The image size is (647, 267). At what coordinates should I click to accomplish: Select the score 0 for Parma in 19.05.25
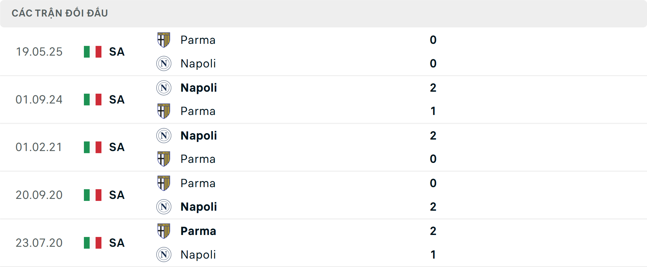[x=434, y=40]
